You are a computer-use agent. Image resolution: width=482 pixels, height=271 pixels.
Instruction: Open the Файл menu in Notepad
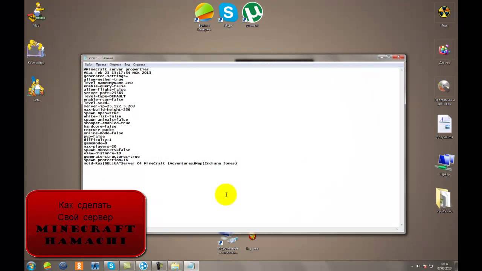pyautogui.click(x=88, y=65)
